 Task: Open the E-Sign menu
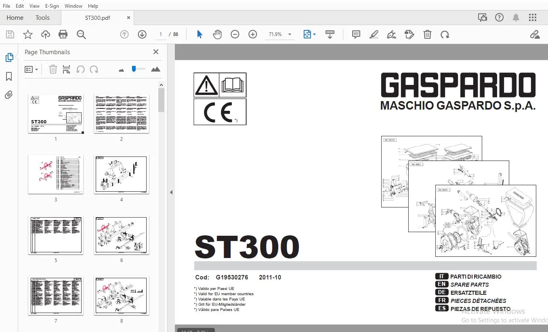coord(52,6)
